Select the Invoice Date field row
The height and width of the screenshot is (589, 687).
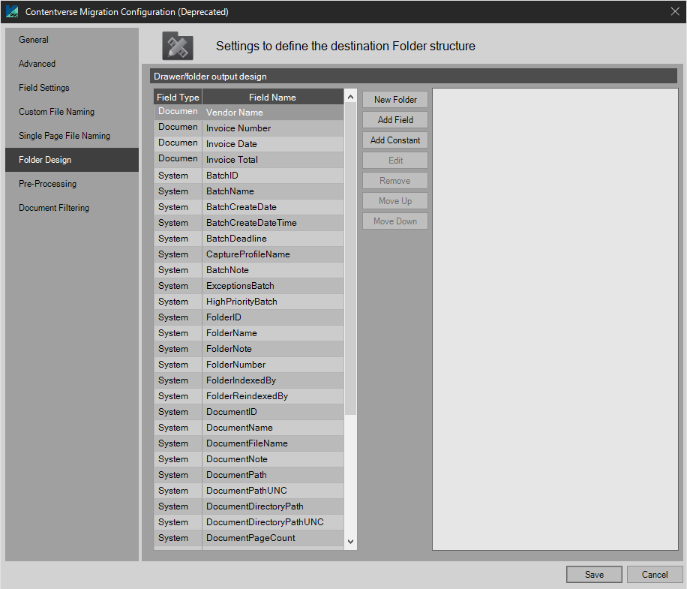[248, 144]
